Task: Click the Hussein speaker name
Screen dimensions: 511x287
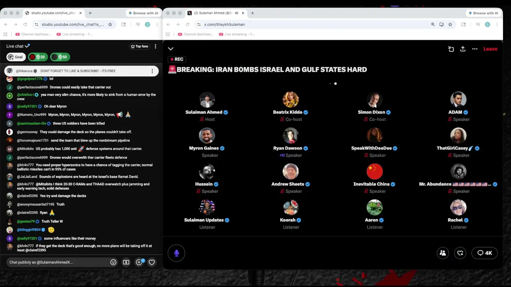Action: coord(204,184)
